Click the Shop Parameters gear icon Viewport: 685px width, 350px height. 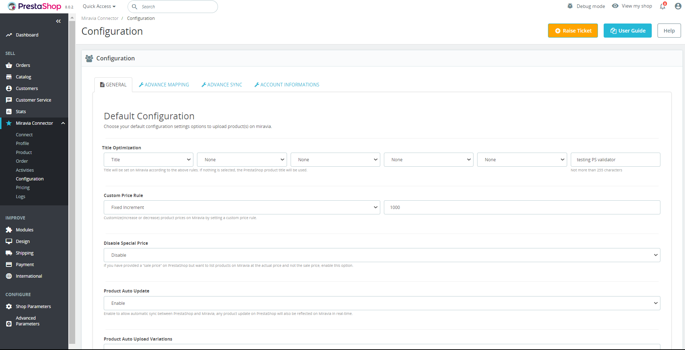pos(9,307)
